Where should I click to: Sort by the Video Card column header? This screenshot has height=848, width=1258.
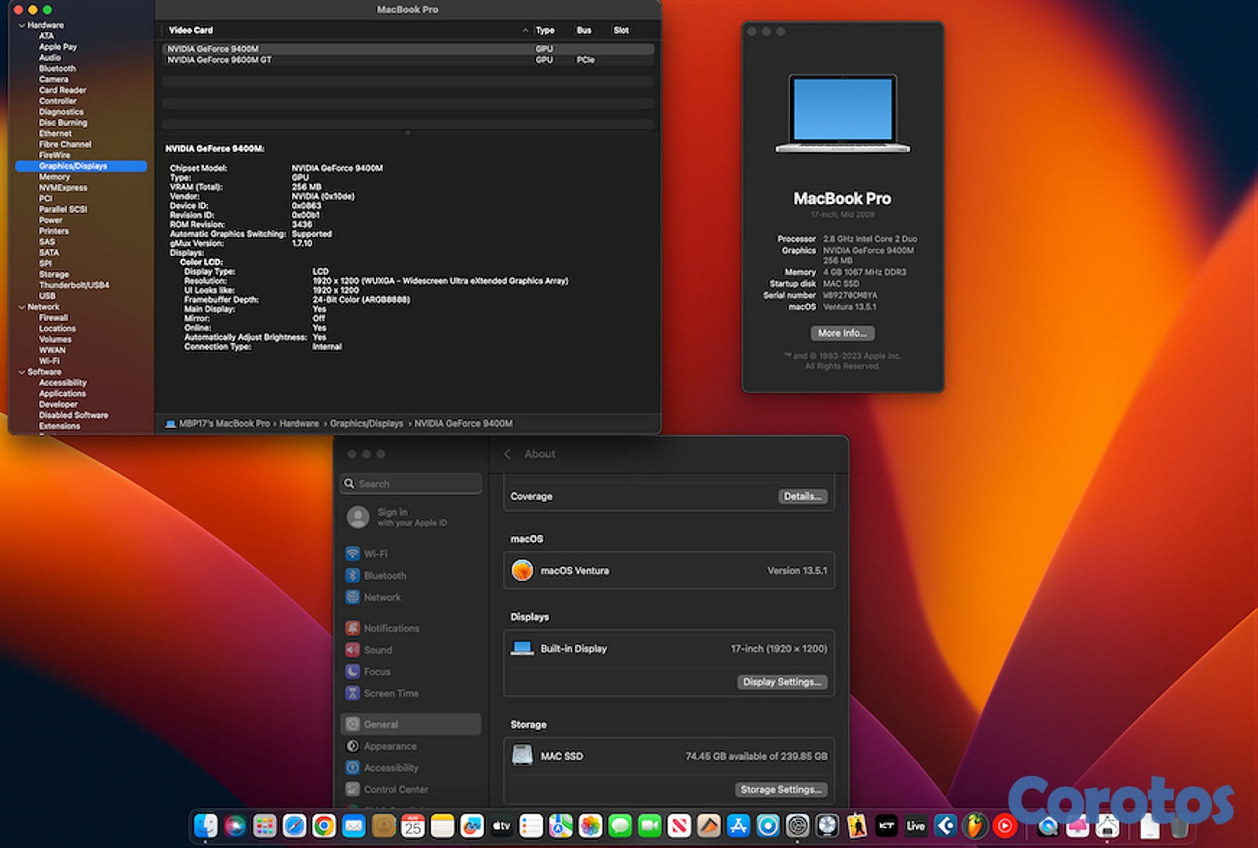[191, 30]
